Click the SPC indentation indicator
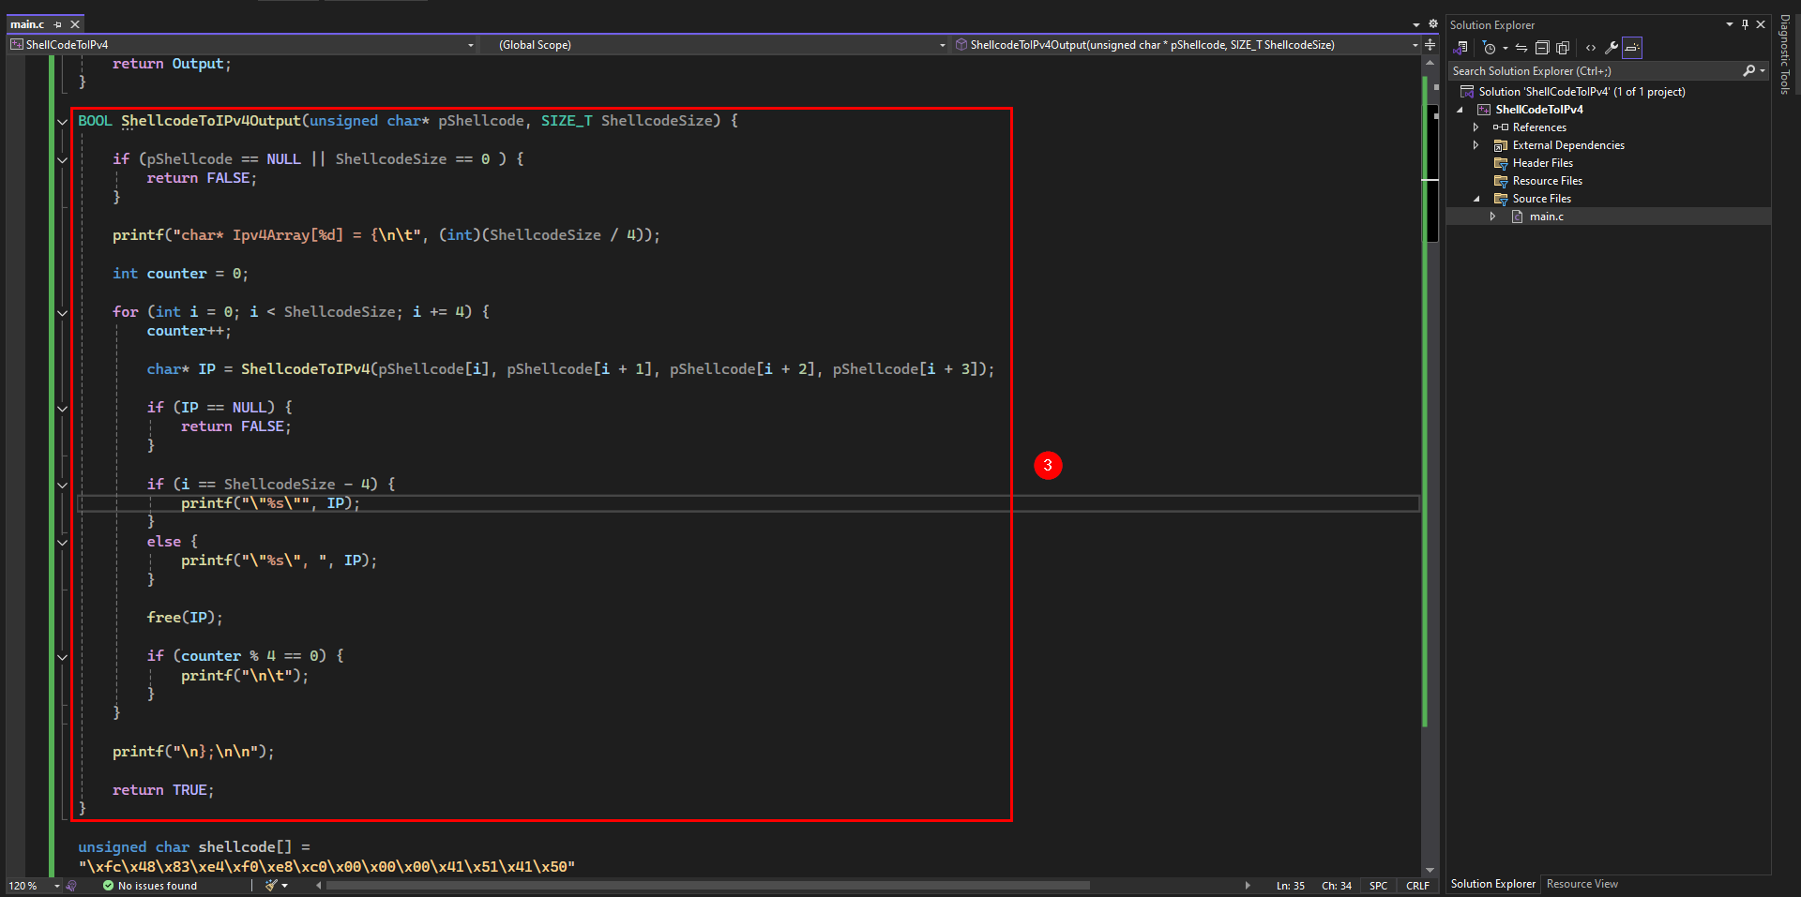The width and height of the screenshot is (1801, 897). pos(1378,886)
